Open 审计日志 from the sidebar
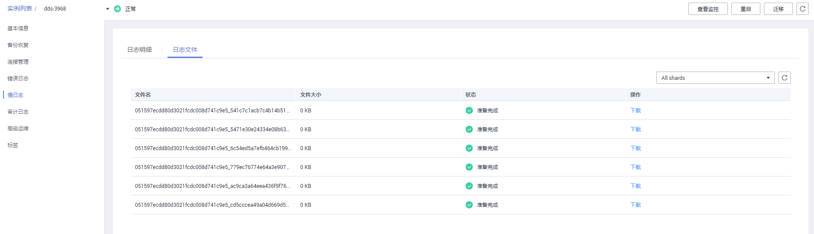This screenshot has width=814, height=234. (x=18, y=112)
